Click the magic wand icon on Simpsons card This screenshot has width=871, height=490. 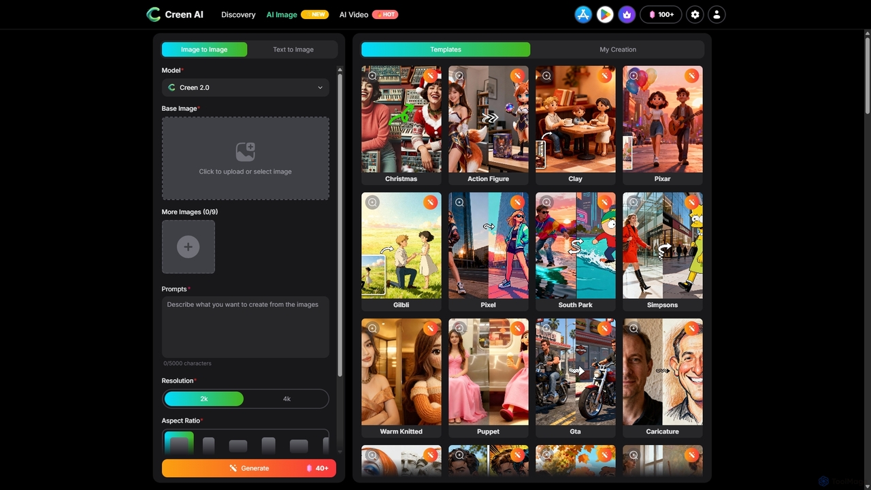point(691,202)
